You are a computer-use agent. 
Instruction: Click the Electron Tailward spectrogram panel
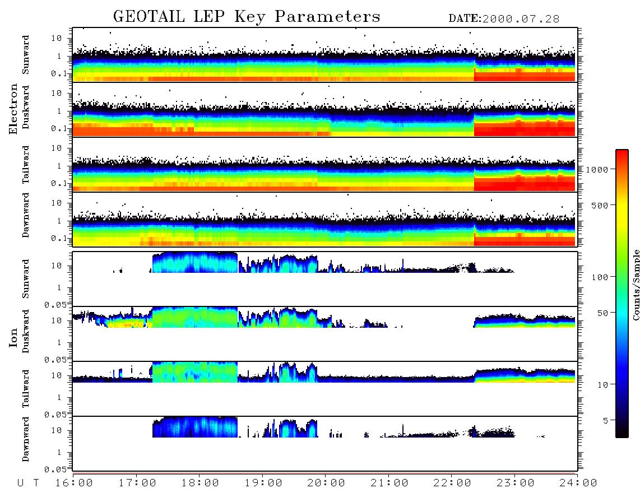[325, 165]
